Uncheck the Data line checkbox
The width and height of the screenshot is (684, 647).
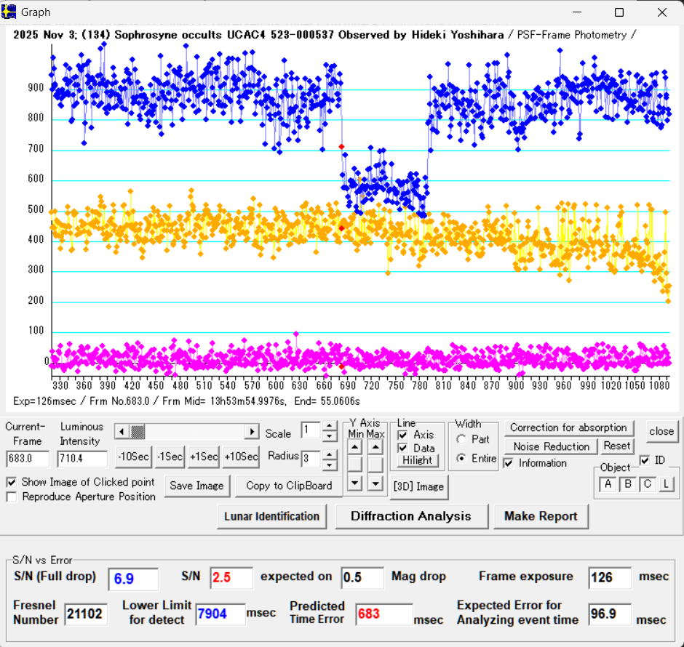pyautogui.click(x=402, y=448)
